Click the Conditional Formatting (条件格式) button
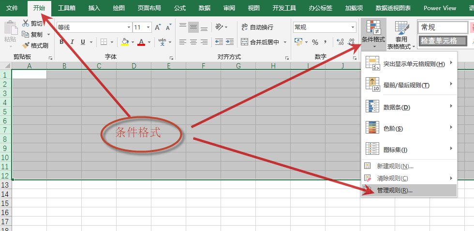The width and height of the screenshot is (474, 231). [373, 34]
